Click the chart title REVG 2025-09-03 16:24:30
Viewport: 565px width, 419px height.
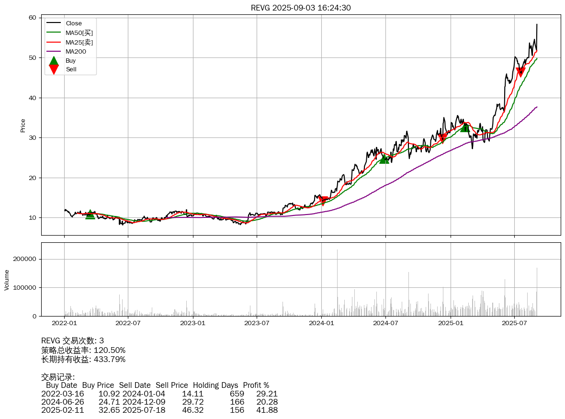[301, 8]
